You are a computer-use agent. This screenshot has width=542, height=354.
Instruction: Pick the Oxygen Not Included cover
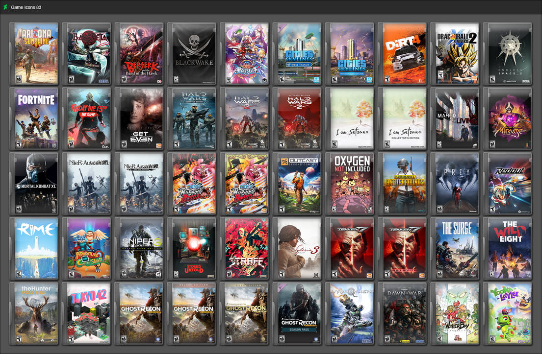coord(350,184)
